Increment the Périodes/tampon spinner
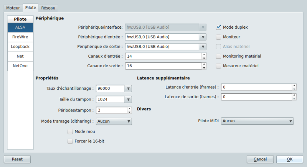This screenshot has height=167, width=307. 129,109
